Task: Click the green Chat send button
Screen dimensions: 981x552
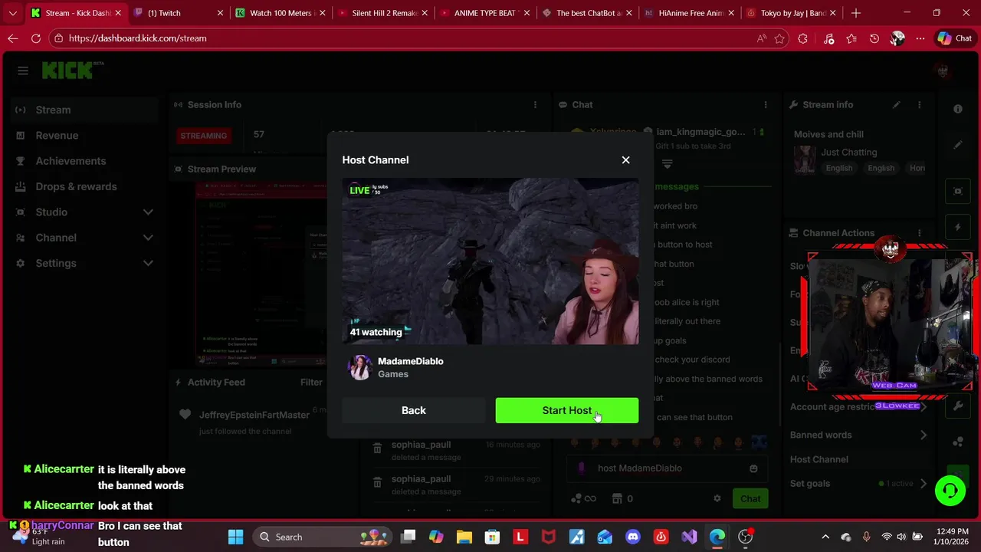Action: coord(750,498)
